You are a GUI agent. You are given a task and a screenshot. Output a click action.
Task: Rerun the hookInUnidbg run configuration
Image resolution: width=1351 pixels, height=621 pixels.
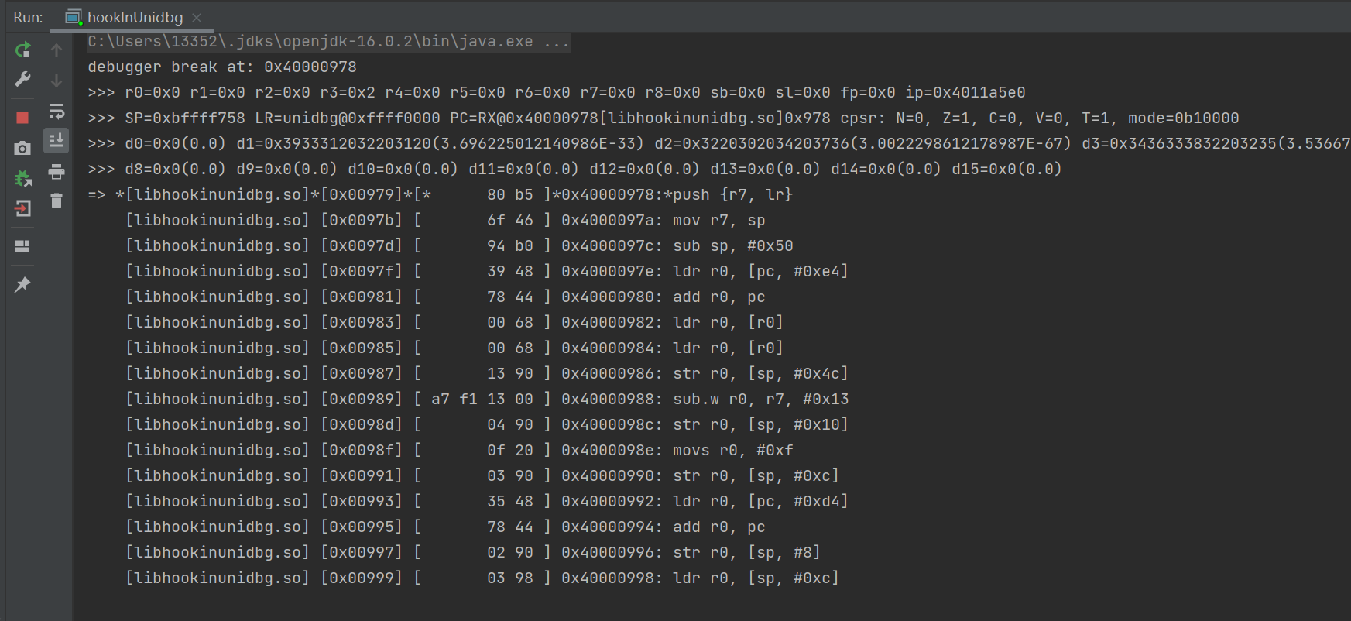22,50
